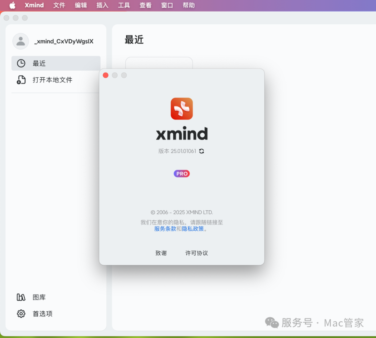Image resolution: width=376 pixels, height=338 pixels.
Task: Open the 查看 menu
Action: (x=146, y=5)
